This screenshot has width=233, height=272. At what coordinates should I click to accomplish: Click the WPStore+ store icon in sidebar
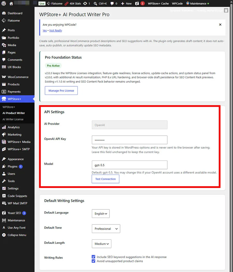point(4,99)
